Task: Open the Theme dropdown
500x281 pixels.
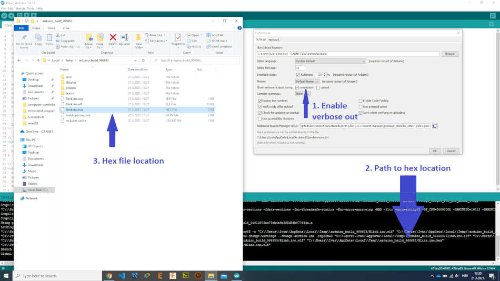Action: coord(307,82)
